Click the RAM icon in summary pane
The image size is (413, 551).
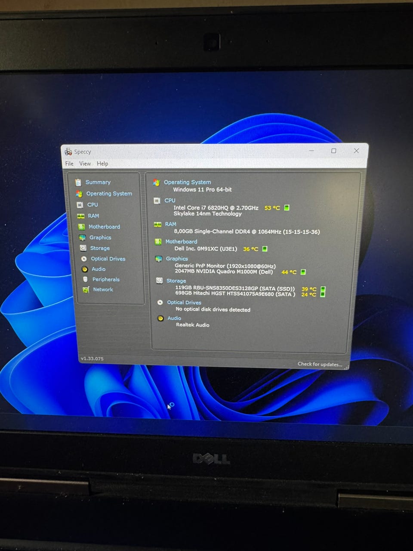(157, 224)
